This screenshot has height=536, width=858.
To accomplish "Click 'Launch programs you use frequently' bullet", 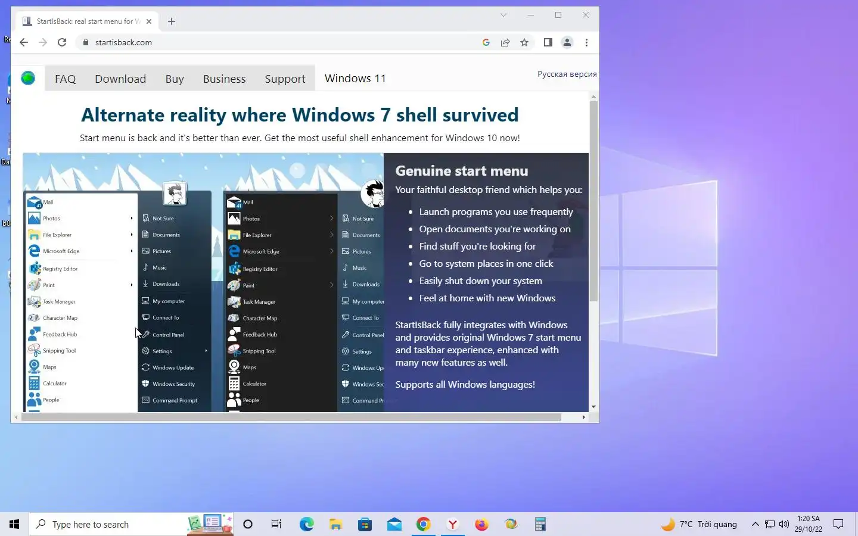I will pyautogui.click(x=496, y=211).
